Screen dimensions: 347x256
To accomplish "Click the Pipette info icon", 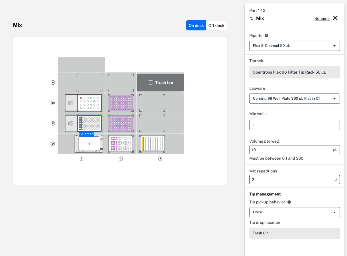I will click(x=266, y=36).
